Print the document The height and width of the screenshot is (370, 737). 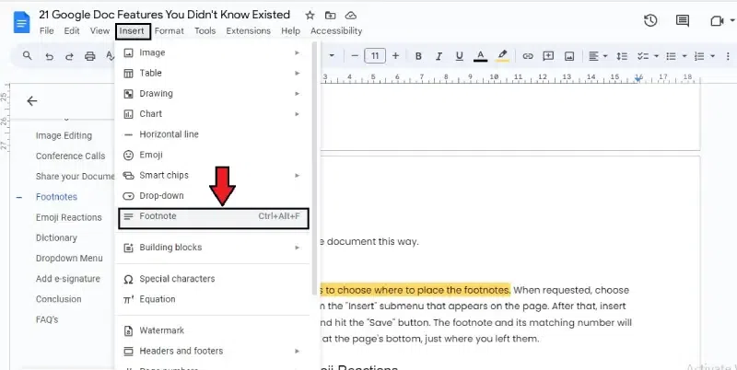click(89, 56)
